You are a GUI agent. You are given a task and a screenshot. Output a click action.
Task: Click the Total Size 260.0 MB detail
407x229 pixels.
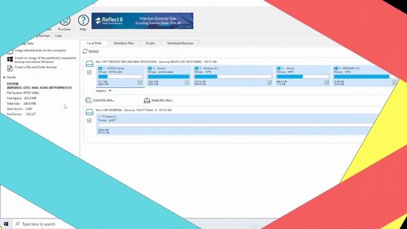click(x=21, y=104)
